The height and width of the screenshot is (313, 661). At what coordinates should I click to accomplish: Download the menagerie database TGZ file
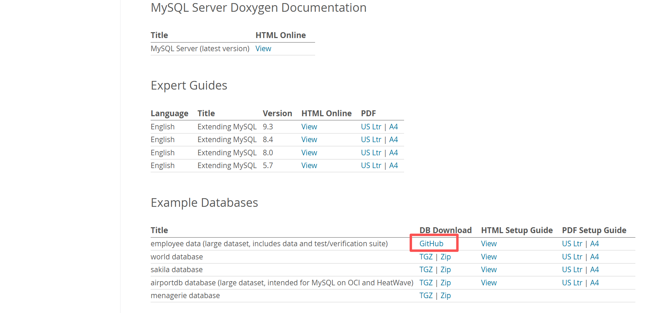pos(426,295)
